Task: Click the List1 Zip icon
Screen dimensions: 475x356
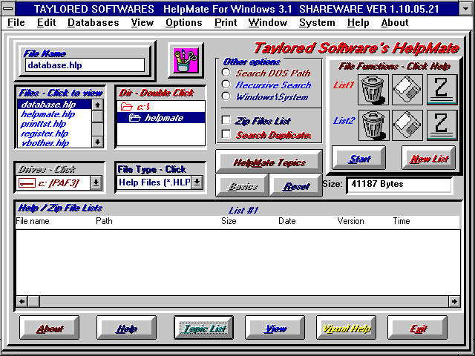Action: click(x=442, y=90)
